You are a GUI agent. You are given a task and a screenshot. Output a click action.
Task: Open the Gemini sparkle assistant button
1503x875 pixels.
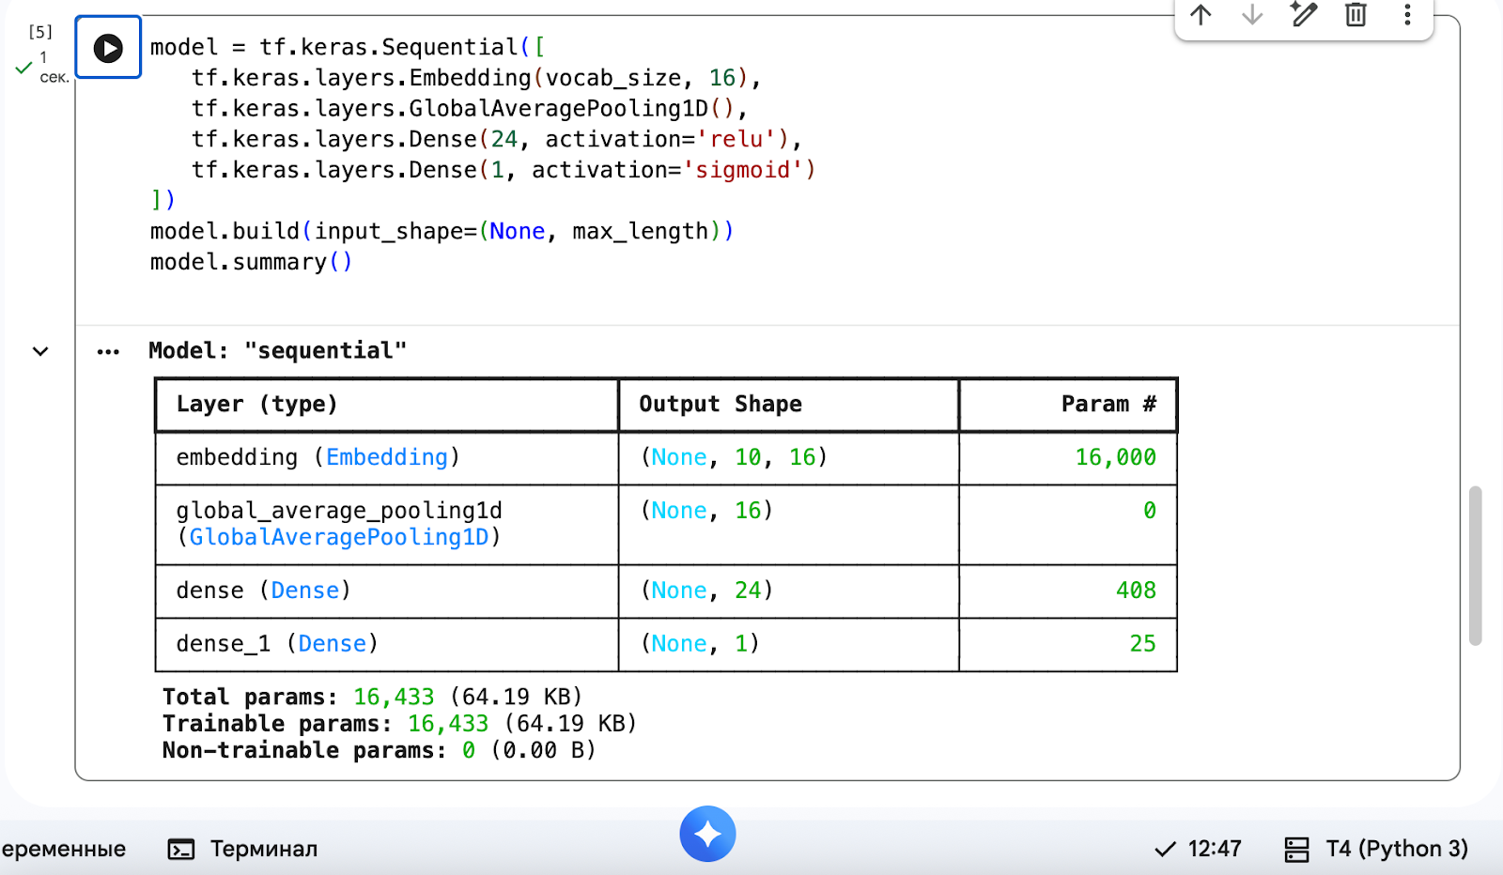coord(707,834)
